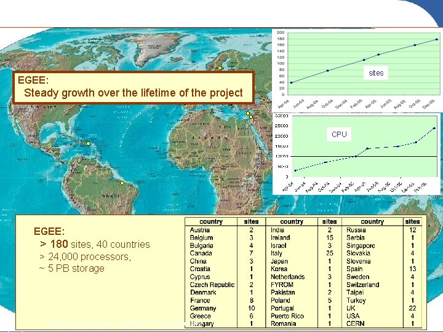Image resolution: width=443 pixels, height=332 pixels.
Task: Select the 'Pakistan' table cell
Action: [283, 292]
